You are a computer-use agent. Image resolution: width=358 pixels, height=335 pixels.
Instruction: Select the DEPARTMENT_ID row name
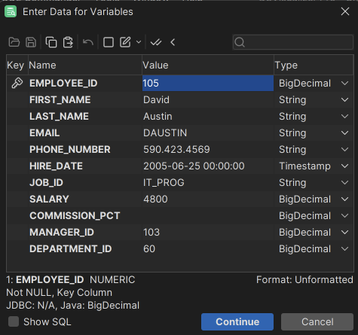click(x=70, y=248)
